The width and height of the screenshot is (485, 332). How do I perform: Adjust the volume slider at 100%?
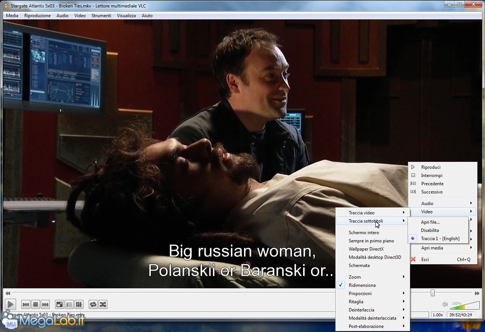(x=465, y=305)
